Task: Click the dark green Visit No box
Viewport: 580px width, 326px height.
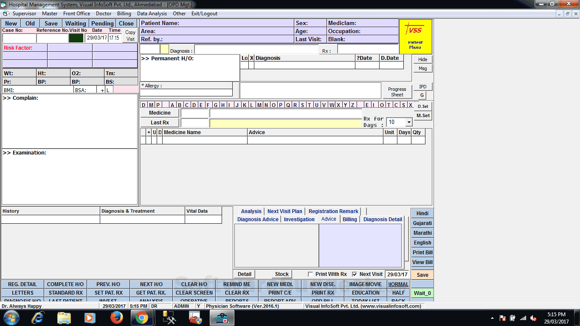Action: click(x=76, y=38)
